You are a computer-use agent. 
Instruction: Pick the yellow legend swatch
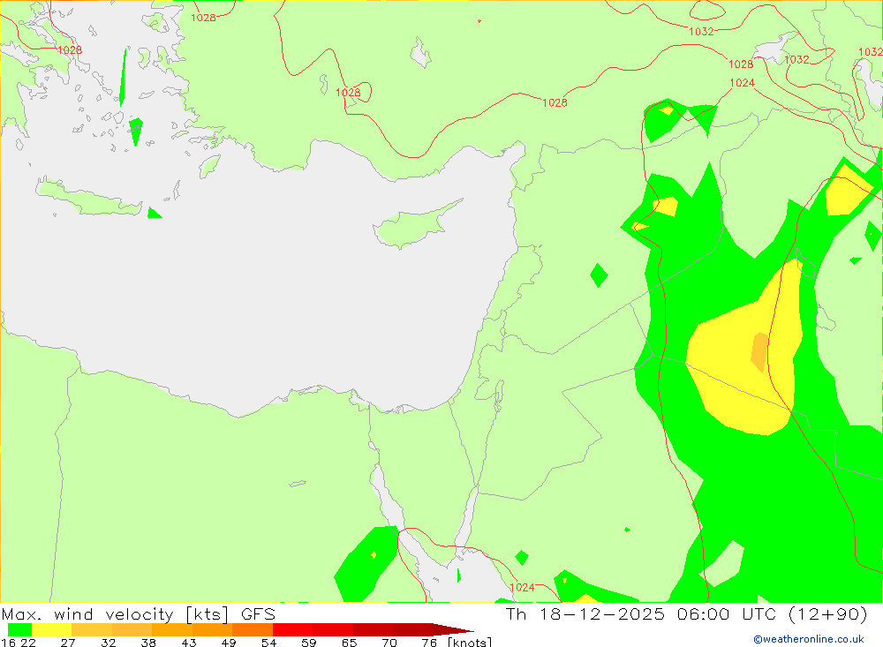pyautogui.click(x=52, y=629)
